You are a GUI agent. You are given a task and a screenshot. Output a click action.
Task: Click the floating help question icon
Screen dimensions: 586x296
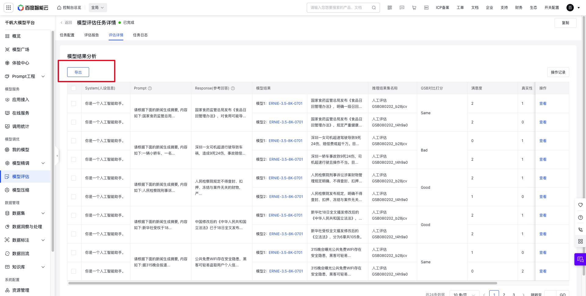click(x=581, y=217)
